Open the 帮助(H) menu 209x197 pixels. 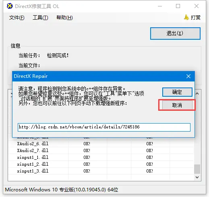pyautogui.click(x=64, y=18)
